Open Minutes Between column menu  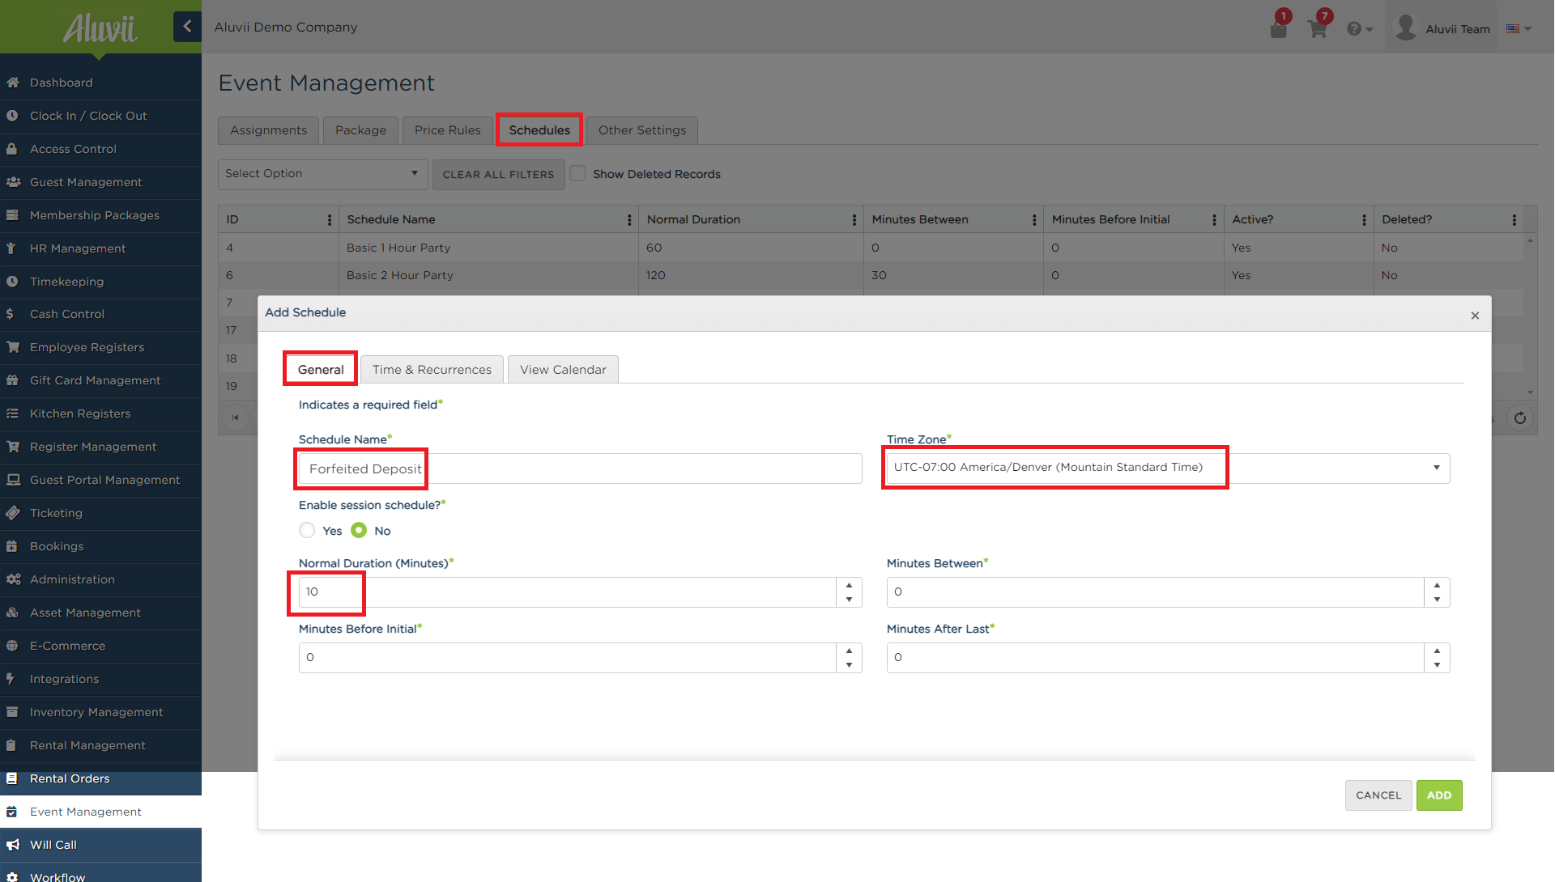coord(1034,220)
